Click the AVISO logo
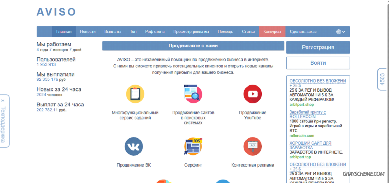The height and width of the screenshot is (183, 389). (x=56, y=12)
